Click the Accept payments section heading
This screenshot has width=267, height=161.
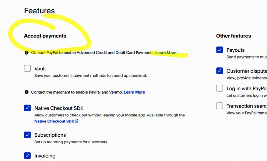pyautogui.click(x=45, y=36)
